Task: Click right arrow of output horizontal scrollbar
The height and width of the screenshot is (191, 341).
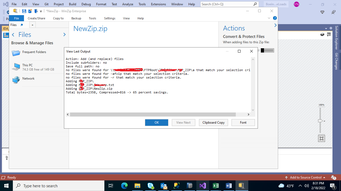Action: click(248, 115)
